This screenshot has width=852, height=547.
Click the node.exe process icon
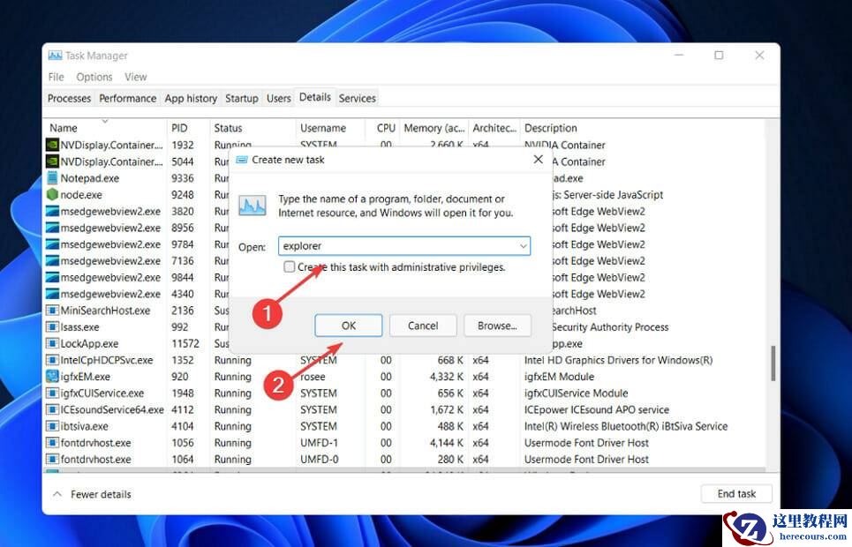(x=53, y=194)
